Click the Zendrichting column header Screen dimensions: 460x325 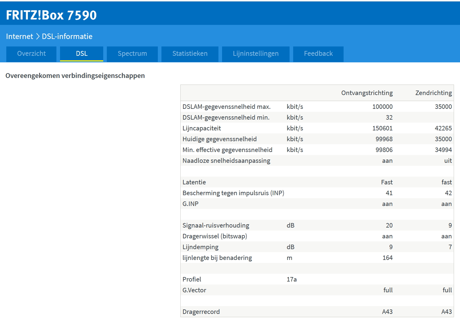pos(433,93)
